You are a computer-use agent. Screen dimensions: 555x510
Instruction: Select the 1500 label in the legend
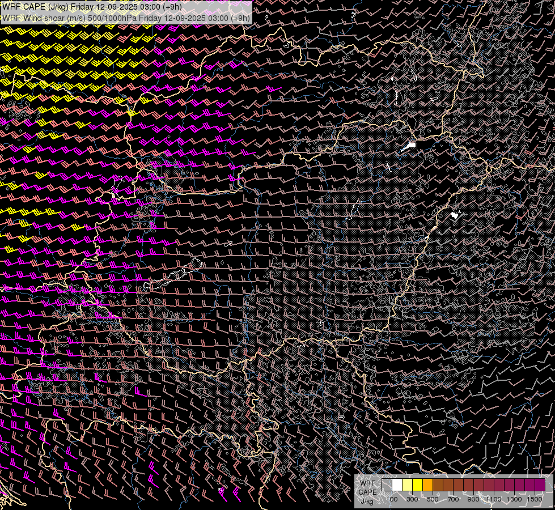point(535,499)
